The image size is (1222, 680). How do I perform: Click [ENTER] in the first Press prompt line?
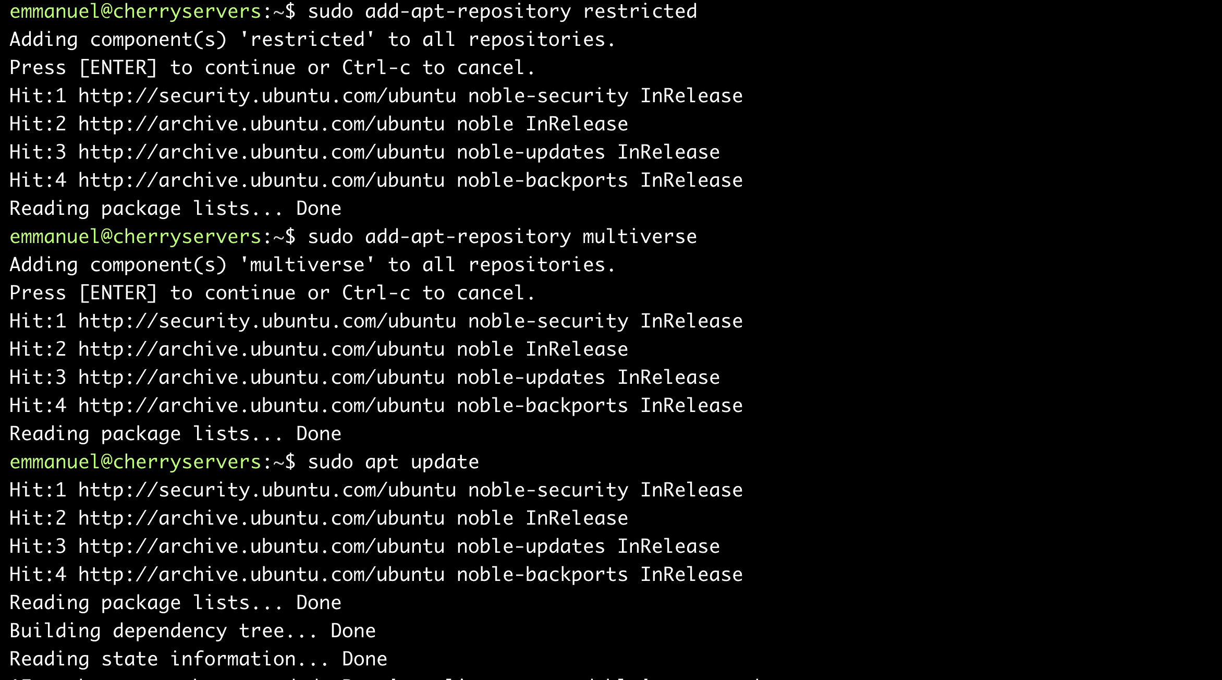118,68
